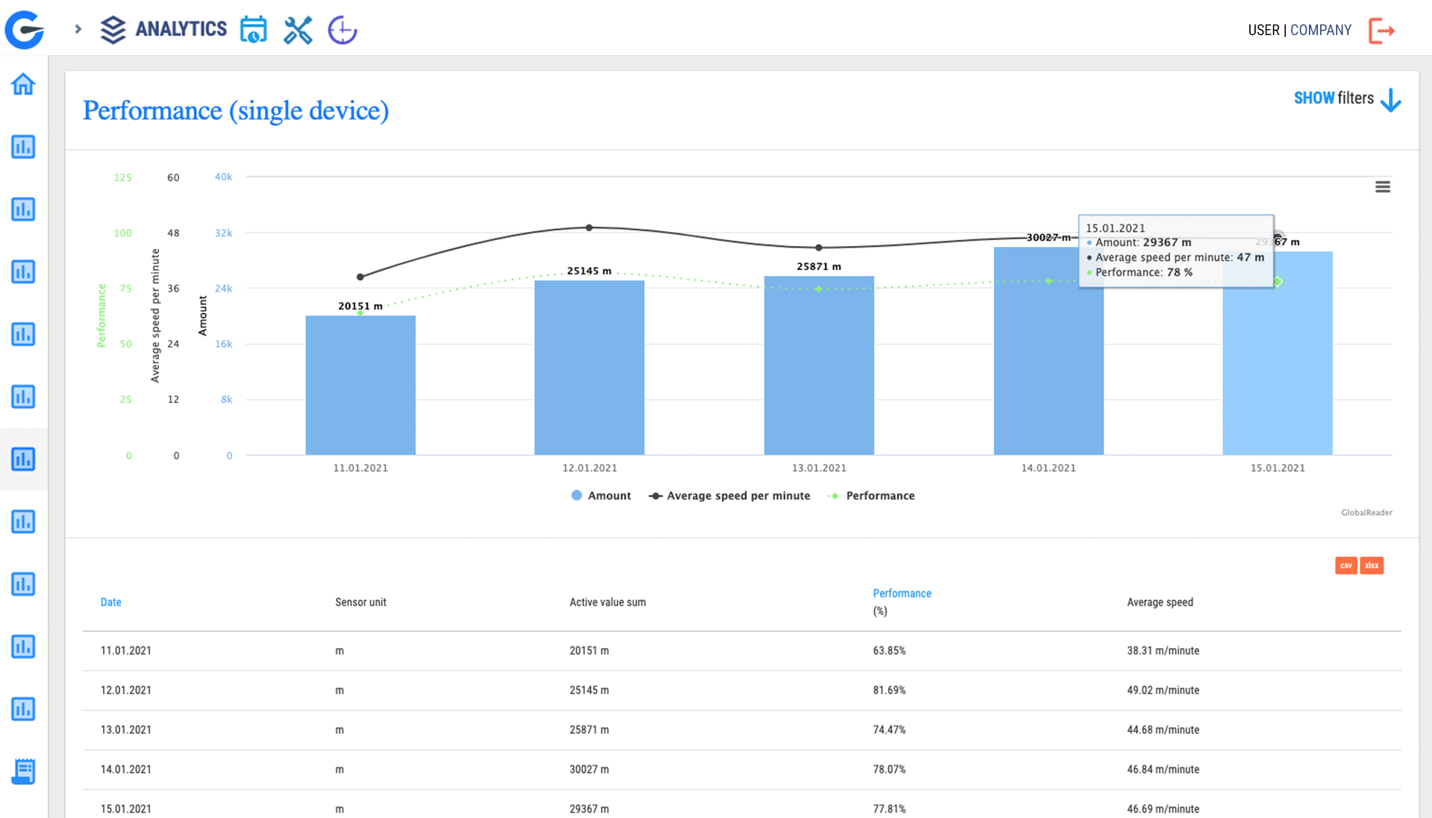
Task: Open the layers icon beside ANALYTICS
Action: tap(113, 30)
